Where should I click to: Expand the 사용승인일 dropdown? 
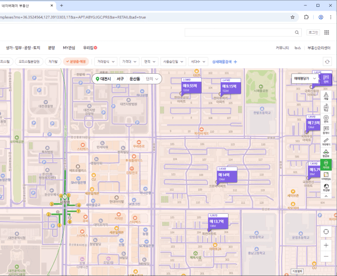click(x=173, y=62)
